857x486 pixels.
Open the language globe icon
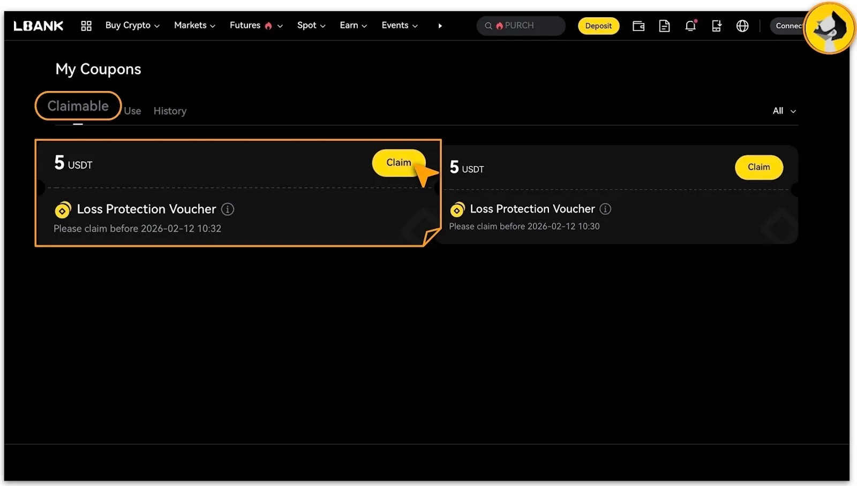742,26
